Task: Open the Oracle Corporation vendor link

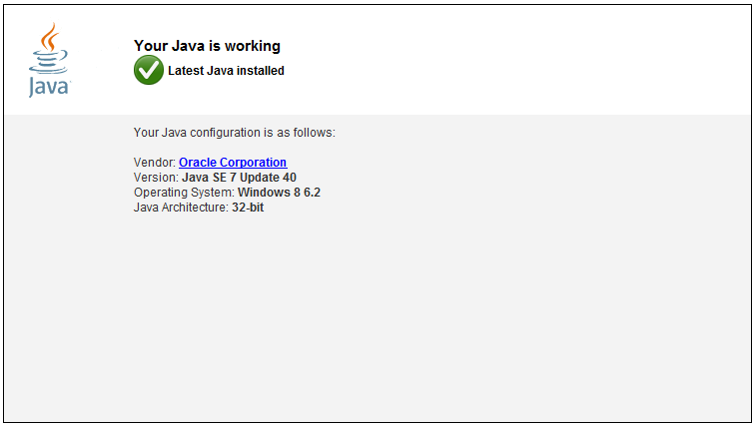Action: 233,163
